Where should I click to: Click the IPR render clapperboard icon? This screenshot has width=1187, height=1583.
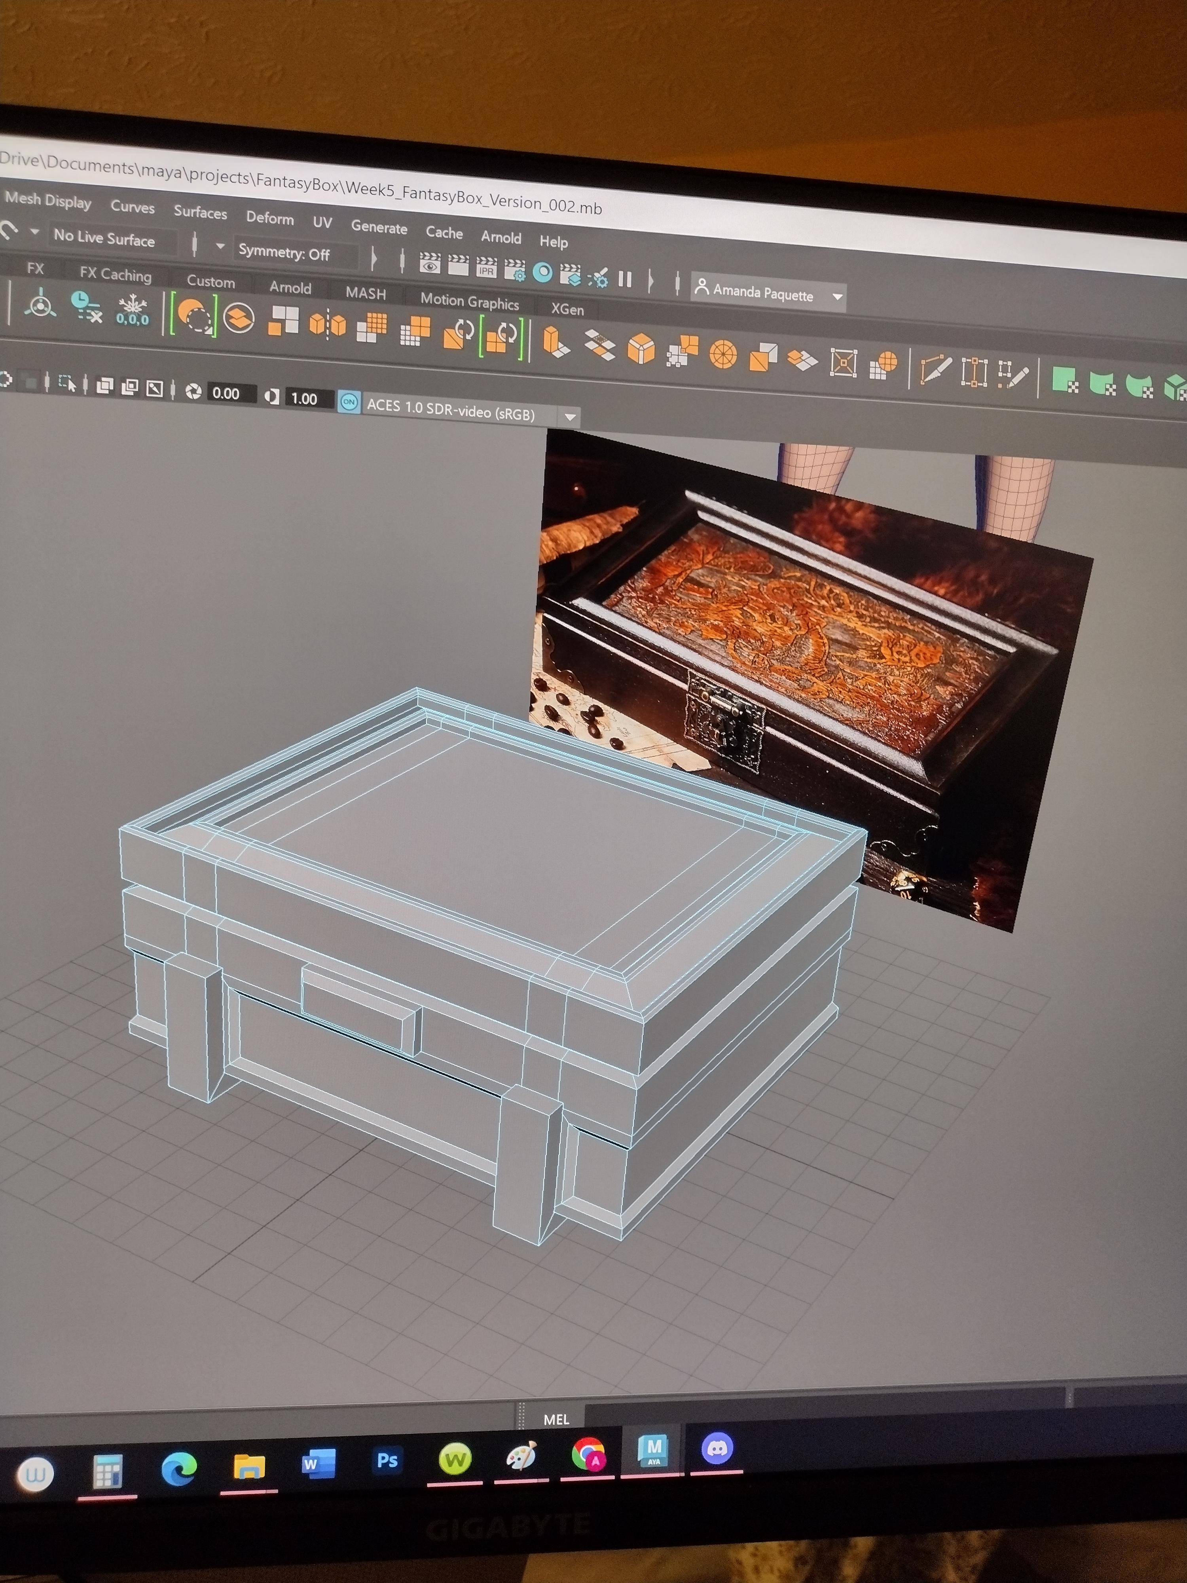coord(487,268)
